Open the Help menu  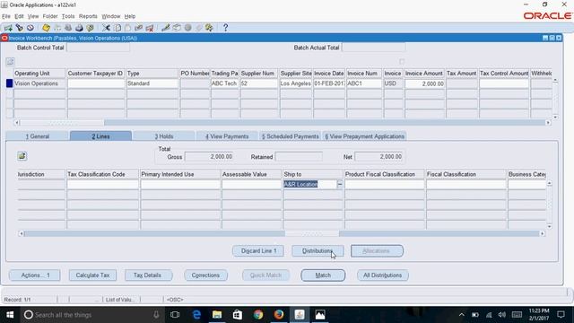130,16
